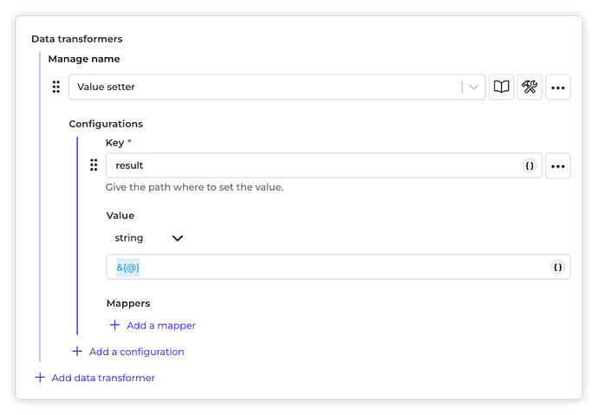
Task: Click the Configurations heading
Action: tap(106, 124)
